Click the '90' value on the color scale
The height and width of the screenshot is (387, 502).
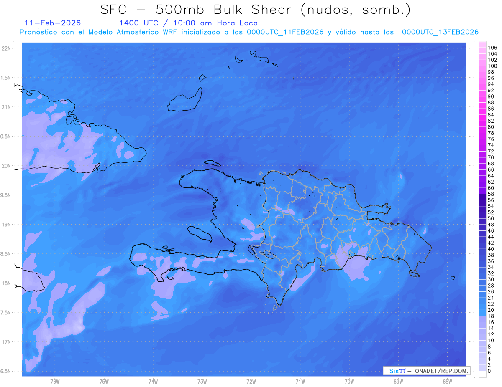(491, 96)
